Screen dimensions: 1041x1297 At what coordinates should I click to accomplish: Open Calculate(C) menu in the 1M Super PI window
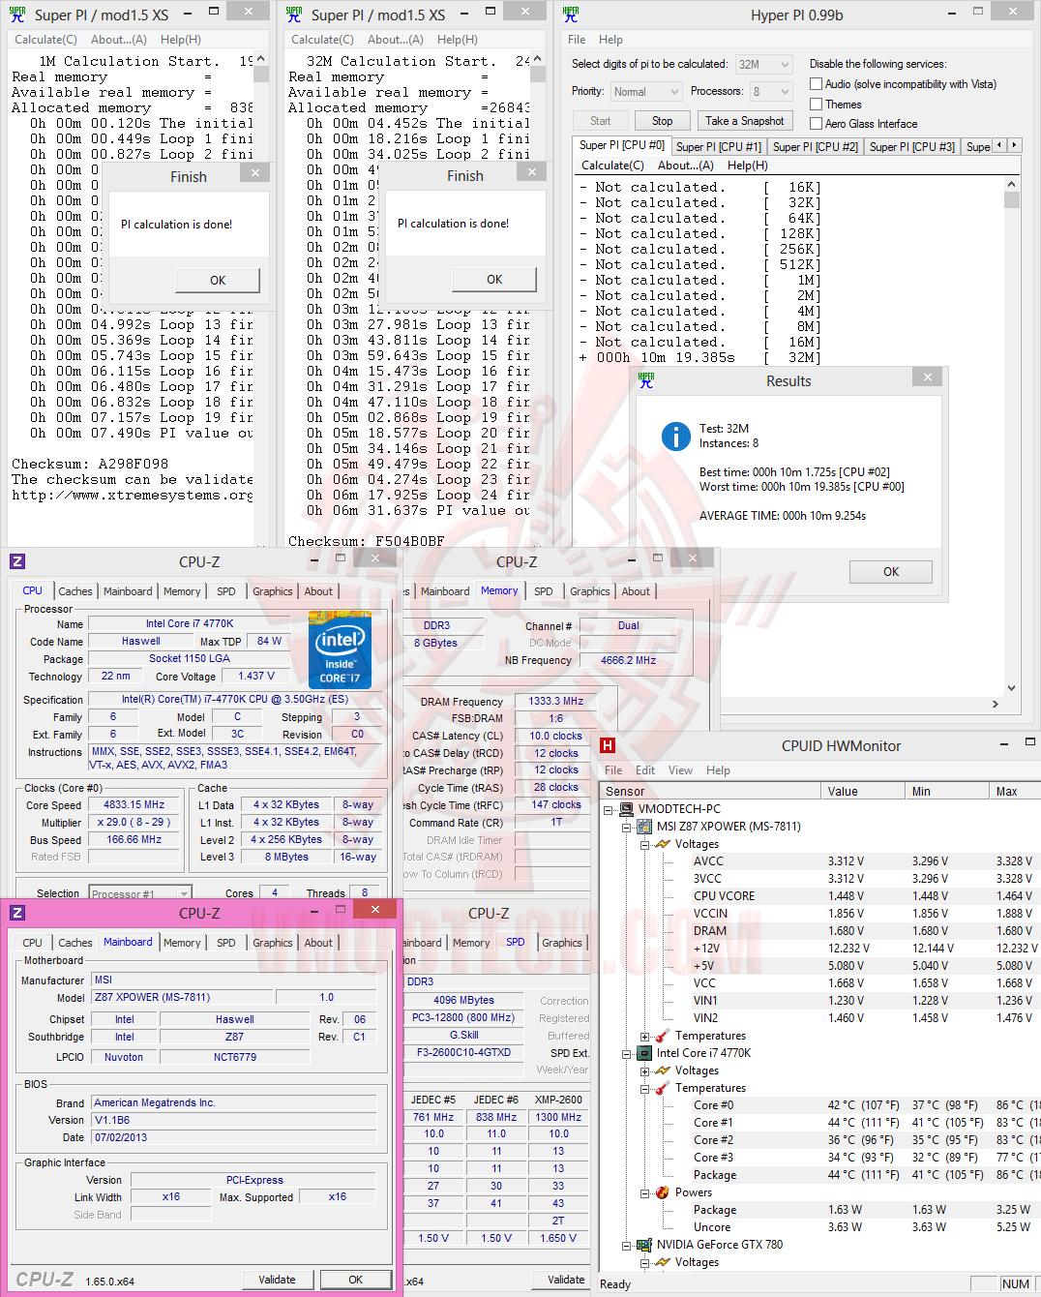tap(45, 40)
